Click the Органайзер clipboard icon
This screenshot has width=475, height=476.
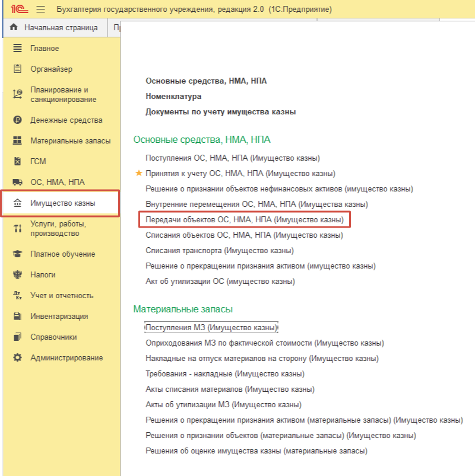coord(17,69)
